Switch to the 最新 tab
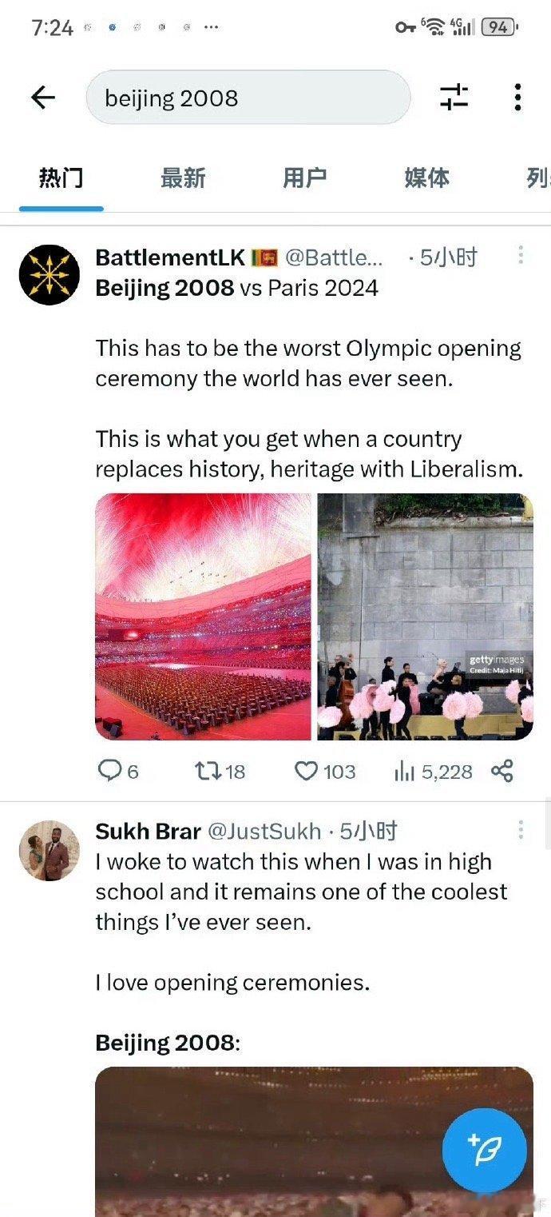The height and width of the screenshot is (1217, 551). 183,178
